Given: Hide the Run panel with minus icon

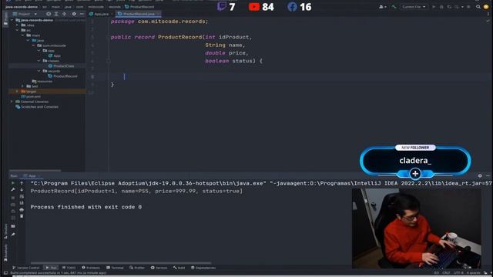Looking at the screenshot, I should tap(488, 176).
